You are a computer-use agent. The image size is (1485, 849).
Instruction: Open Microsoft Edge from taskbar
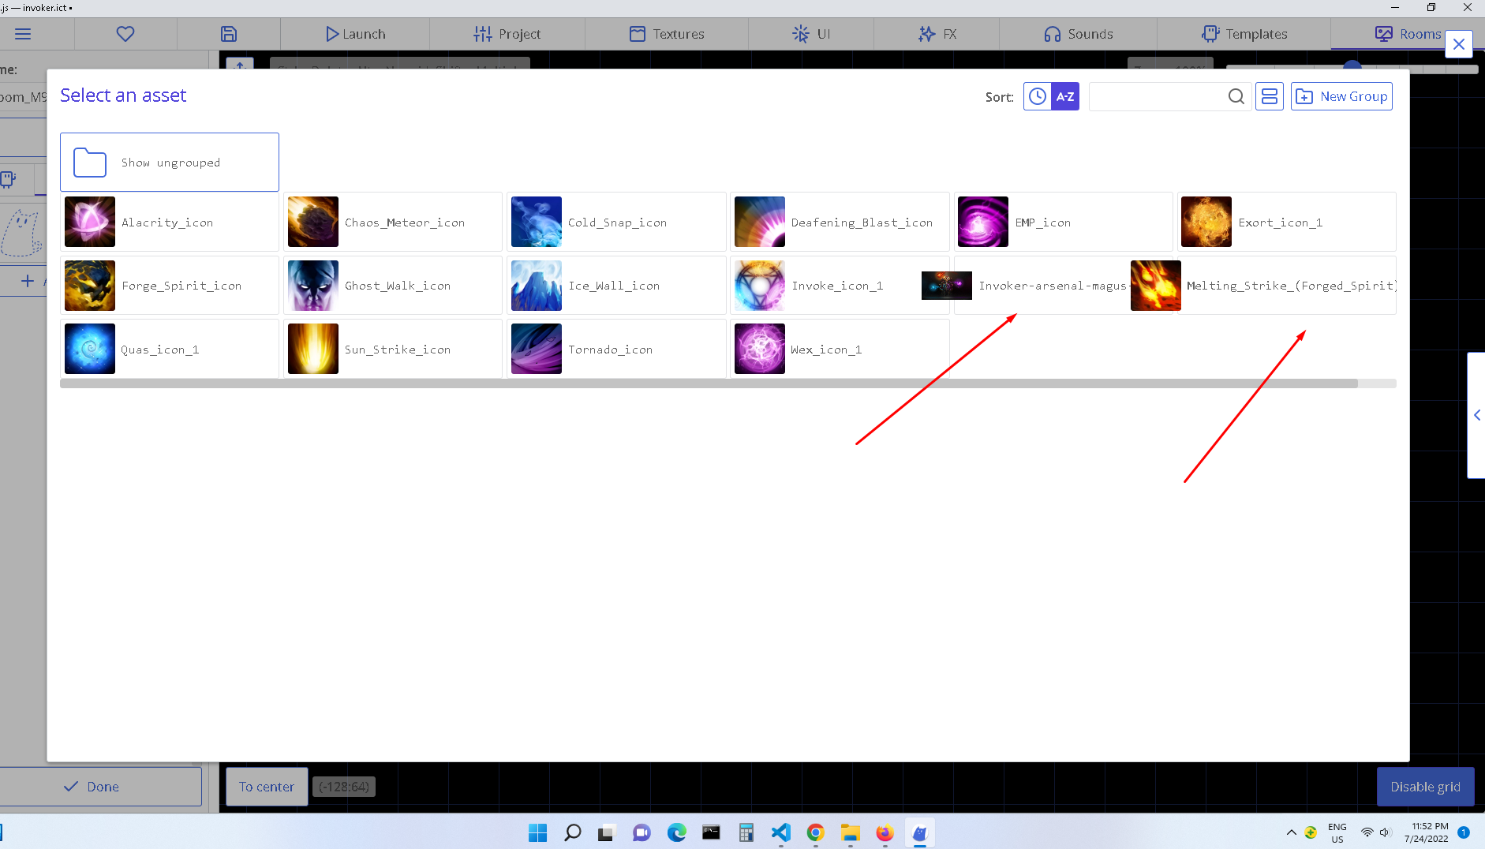point(676,832)
